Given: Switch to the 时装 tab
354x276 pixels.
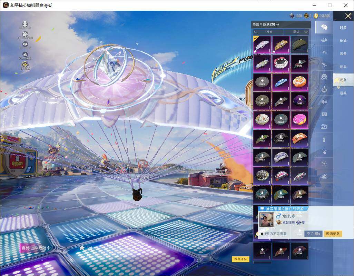Looking at the screenshot, I should [x=343, y=28].
